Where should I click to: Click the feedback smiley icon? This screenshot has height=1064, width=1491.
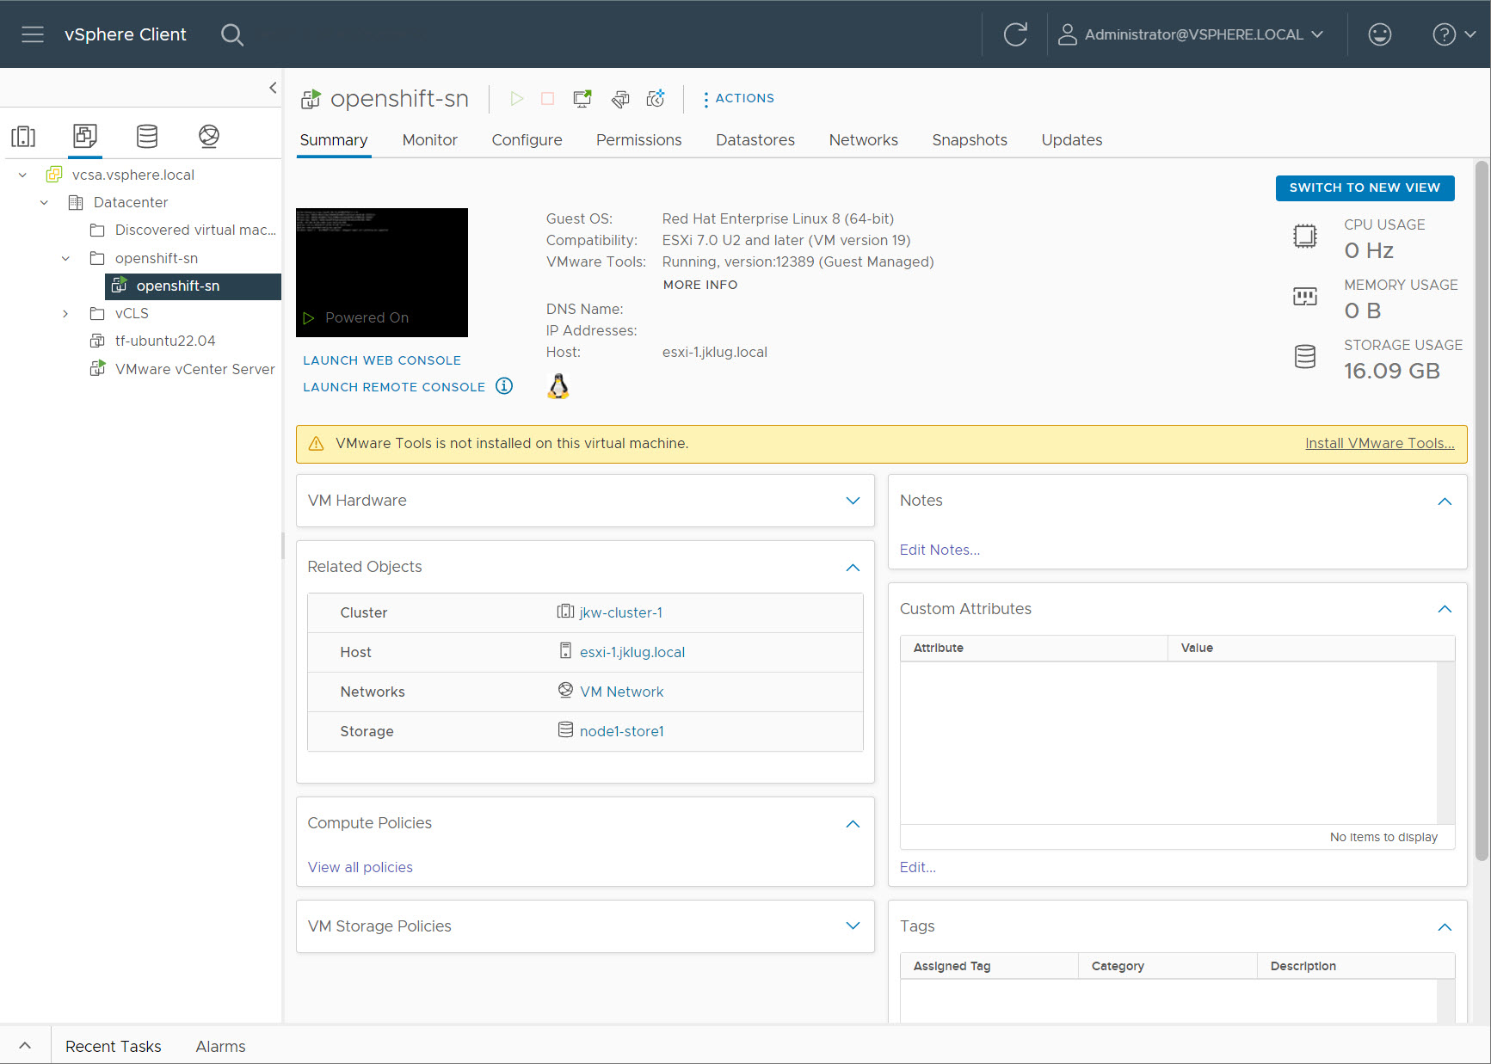tap(1379, 34)
